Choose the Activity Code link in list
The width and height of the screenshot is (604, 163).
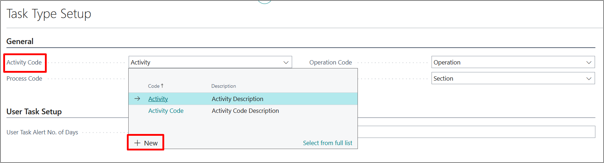pos(166,111)
